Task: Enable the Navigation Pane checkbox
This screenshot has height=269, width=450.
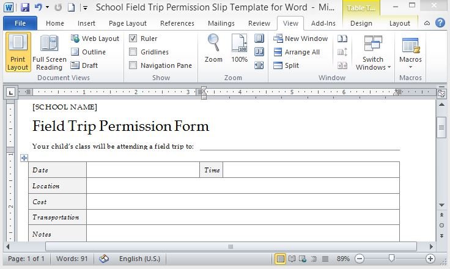Action: coord(133,65)
